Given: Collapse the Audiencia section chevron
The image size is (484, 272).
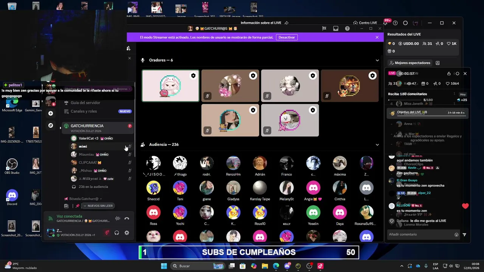Looking at the screenshot, I should pyautogui.click(x=377, y=145).
